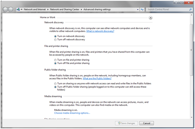The width and height of the screenshot is (195, 129).
Task: Click the Home or Work profile title
Action: [x=48, y=17]
